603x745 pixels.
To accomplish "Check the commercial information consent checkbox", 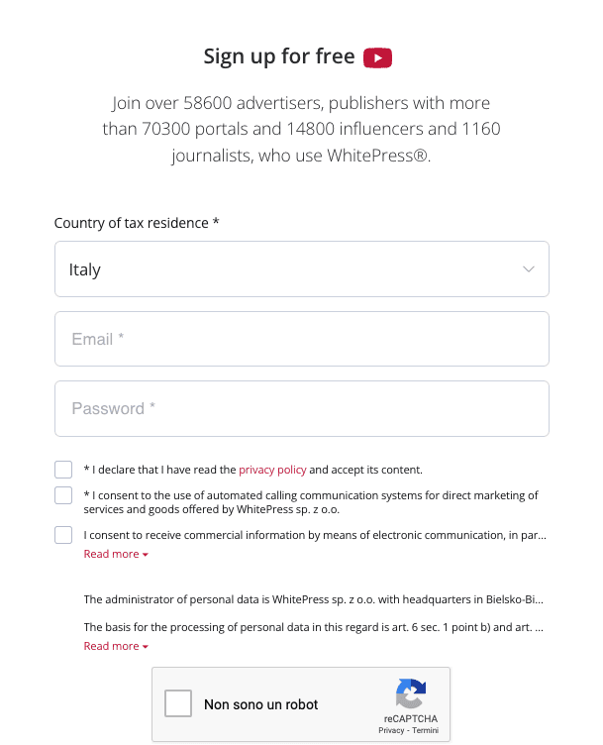I will point(63,535).
